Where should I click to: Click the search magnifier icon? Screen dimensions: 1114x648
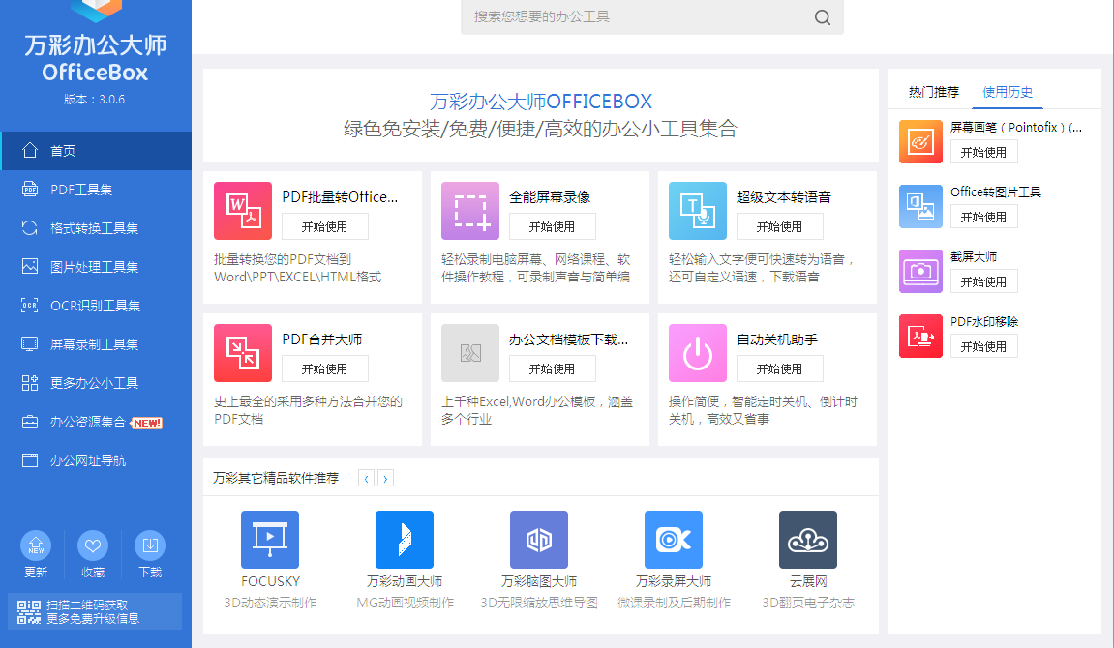click(823, 17)
